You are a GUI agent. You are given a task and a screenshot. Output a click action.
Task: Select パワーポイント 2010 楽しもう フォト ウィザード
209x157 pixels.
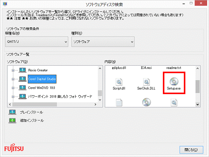pos(60,96)
